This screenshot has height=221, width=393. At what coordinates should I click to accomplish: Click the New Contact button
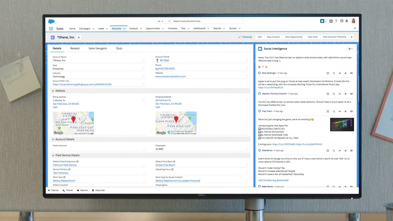pos(273,37)
